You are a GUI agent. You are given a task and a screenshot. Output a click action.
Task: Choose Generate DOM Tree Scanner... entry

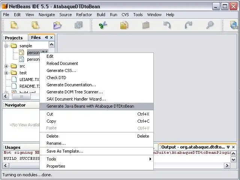click(x=96, y=92)
